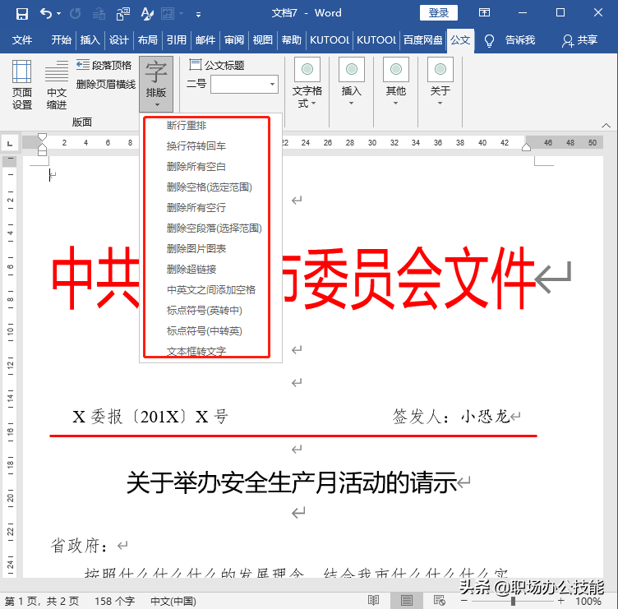Click the first-line indent marker on ruler
This screenshot has height=609, width=618.
42,137
